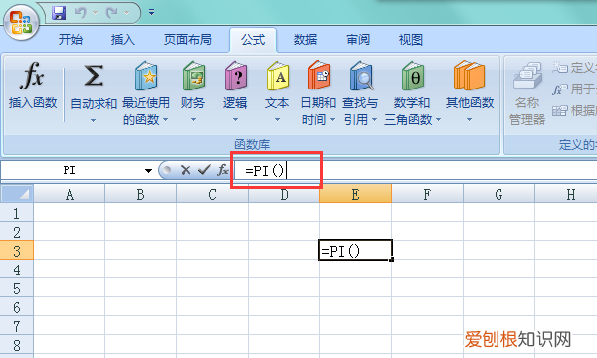Viewport: 597px width, 358px height.
Task: Select row 3 header
Action: point(17,251)
